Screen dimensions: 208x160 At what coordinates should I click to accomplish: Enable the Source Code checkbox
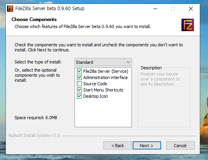coord(79,84)
